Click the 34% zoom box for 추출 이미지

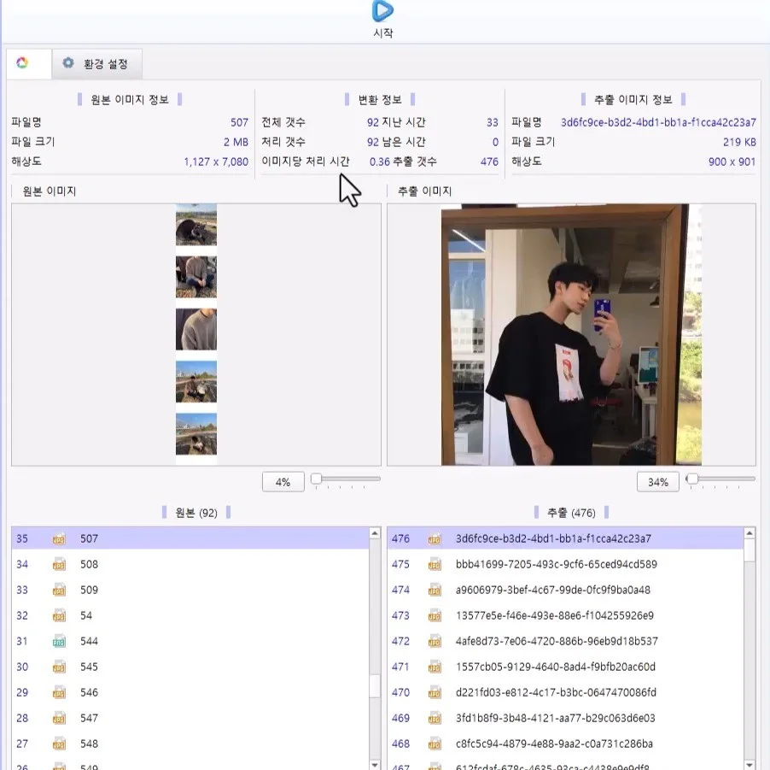657,482
